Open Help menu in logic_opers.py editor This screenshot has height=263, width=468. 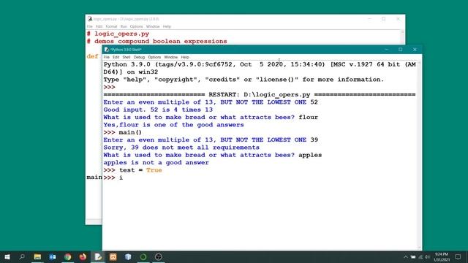click(x=167, y=26)
